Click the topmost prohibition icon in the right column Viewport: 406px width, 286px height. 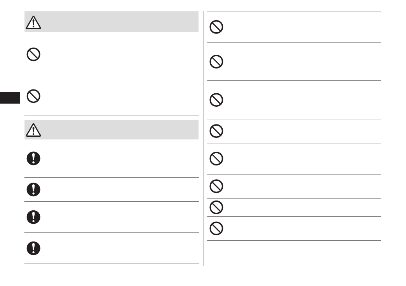[216, 27]
